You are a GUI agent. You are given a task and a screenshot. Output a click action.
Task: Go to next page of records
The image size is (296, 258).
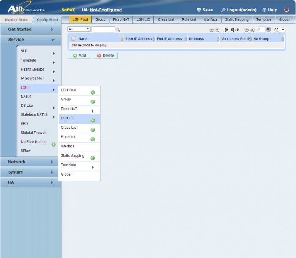[247, 30]
